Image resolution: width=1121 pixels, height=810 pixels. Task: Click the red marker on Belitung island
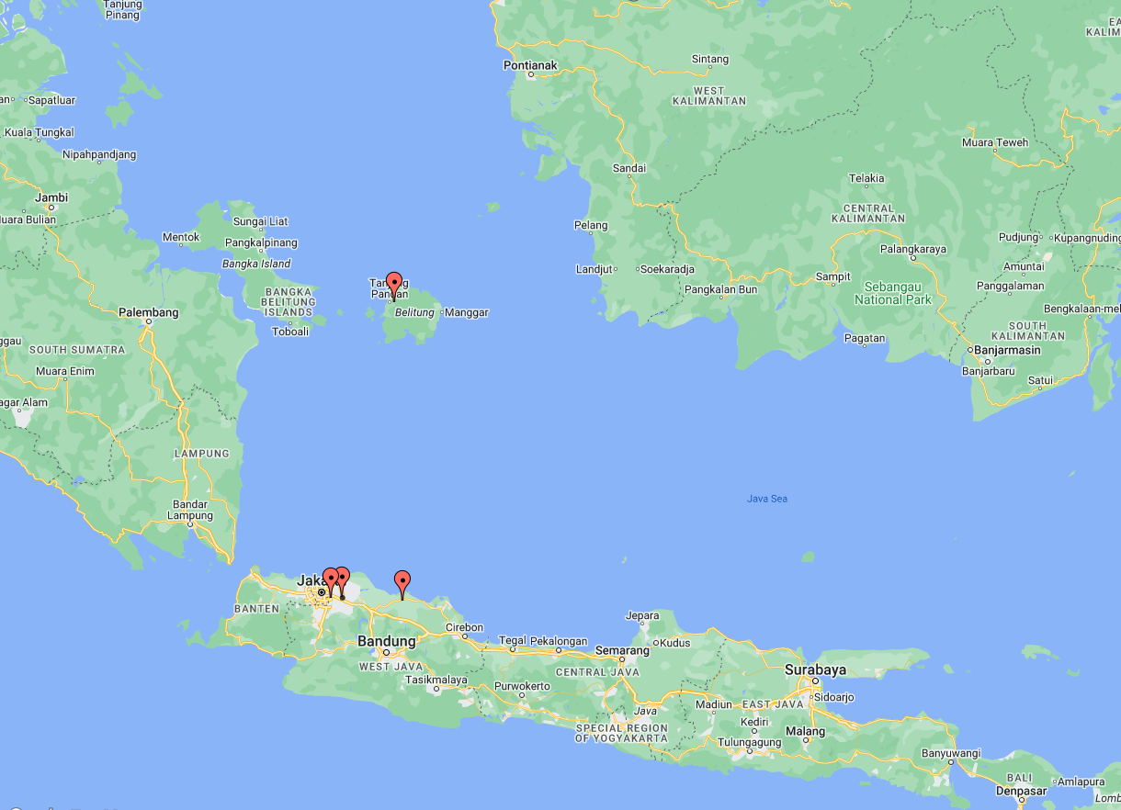(x=394, y=284)
